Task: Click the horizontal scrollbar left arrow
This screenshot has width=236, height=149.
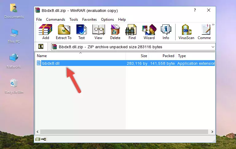Action: pyautogui.click(x=37, y=132)
